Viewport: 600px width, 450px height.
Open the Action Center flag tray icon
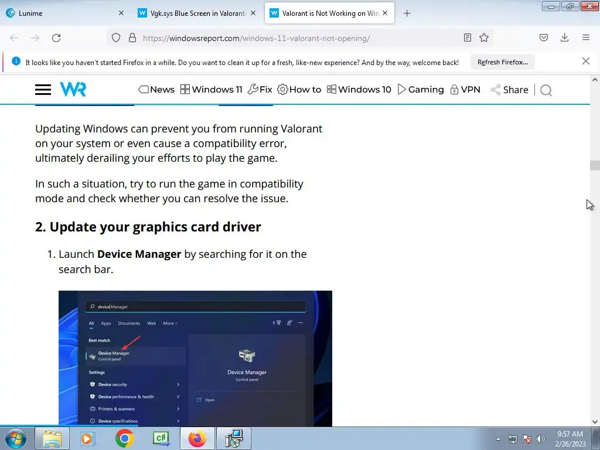coord(527,439)
